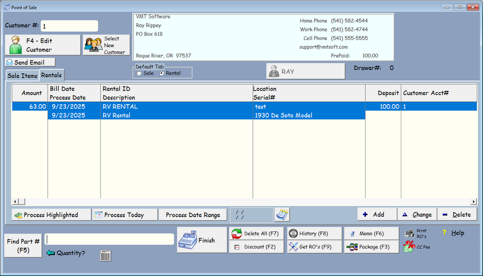Close the Point of Sale window
483x276 pixels.
pos(473,7)
